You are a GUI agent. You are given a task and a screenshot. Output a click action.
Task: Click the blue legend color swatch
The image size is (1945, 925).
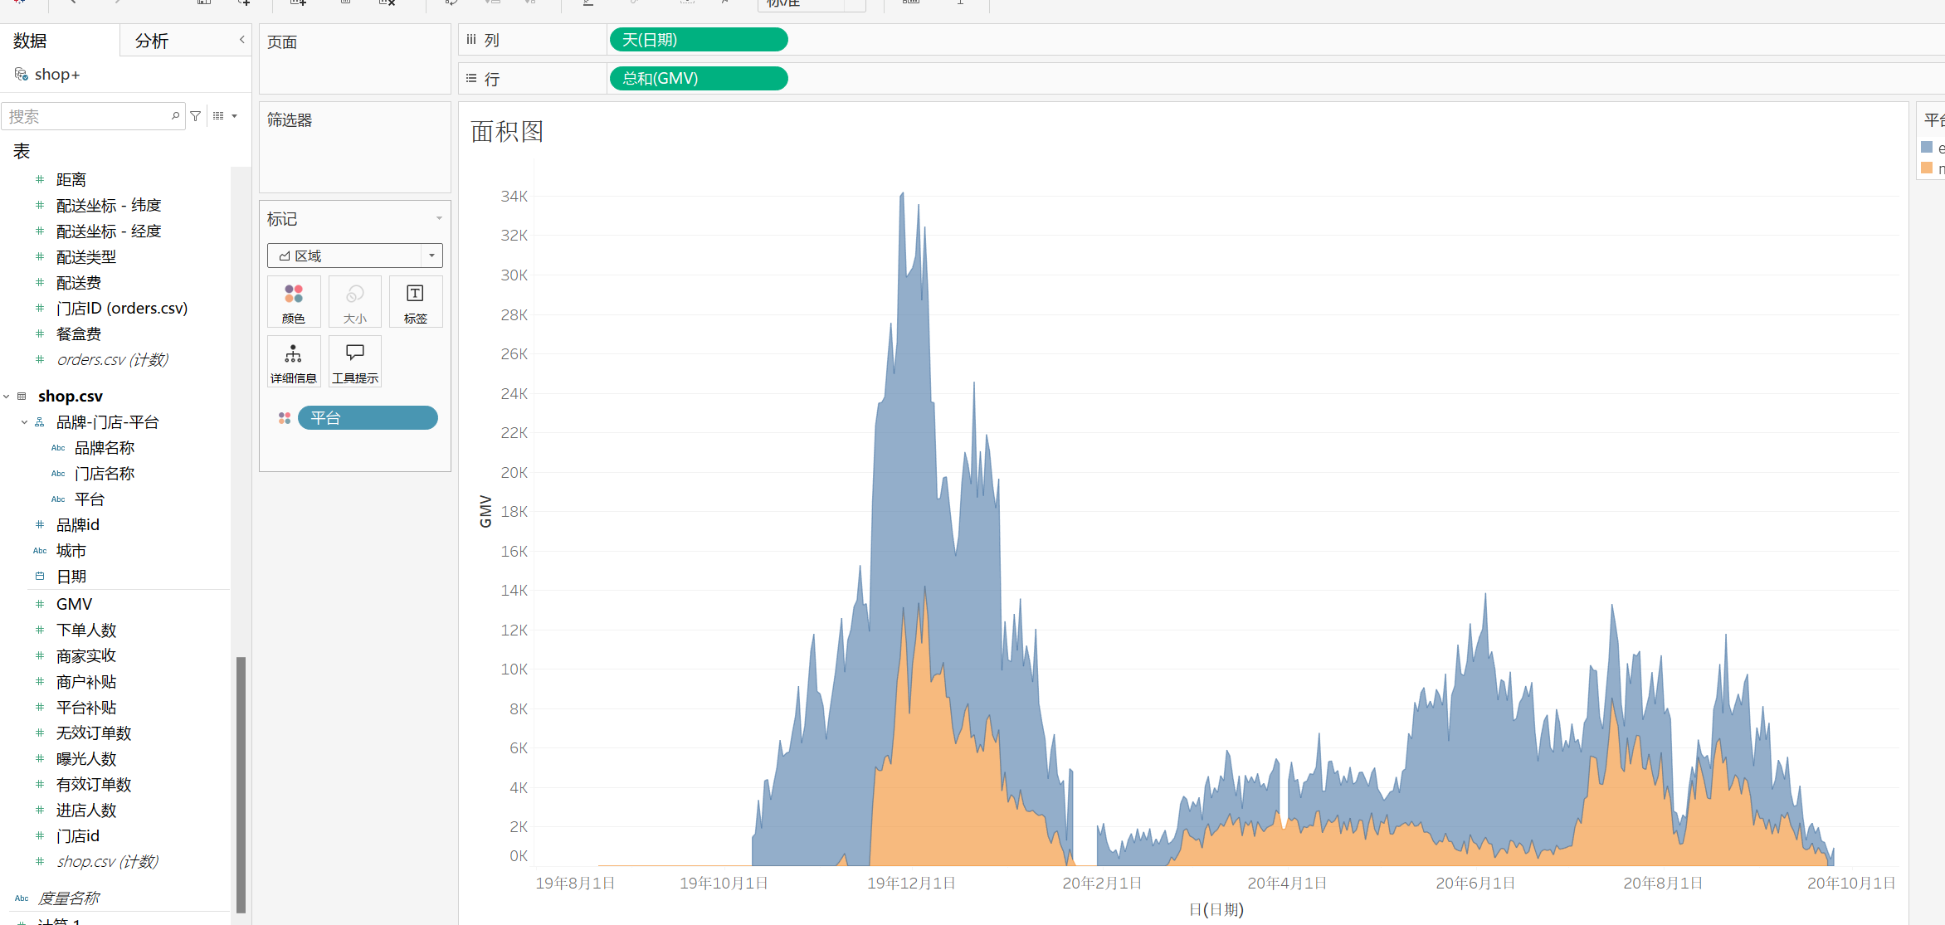click(x=1927, y=148)
